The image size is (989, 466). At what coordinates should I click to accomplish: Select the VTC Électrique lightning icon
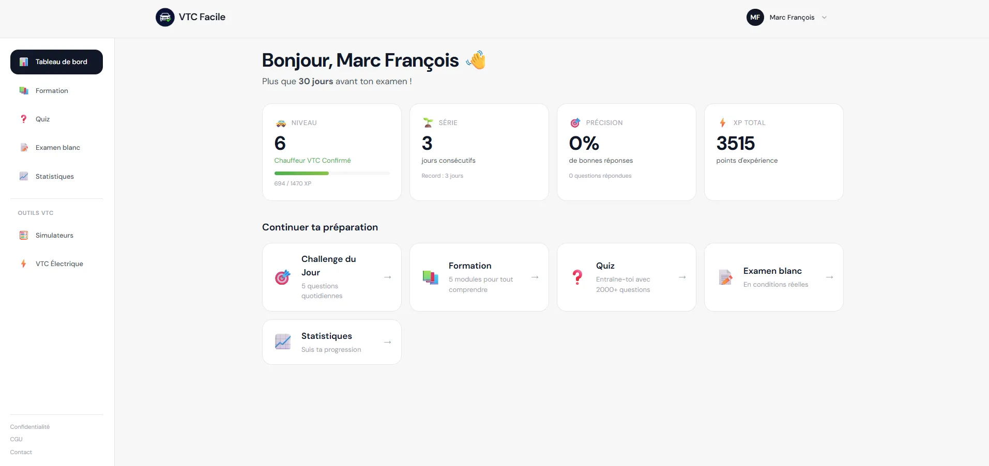[23, 263]
